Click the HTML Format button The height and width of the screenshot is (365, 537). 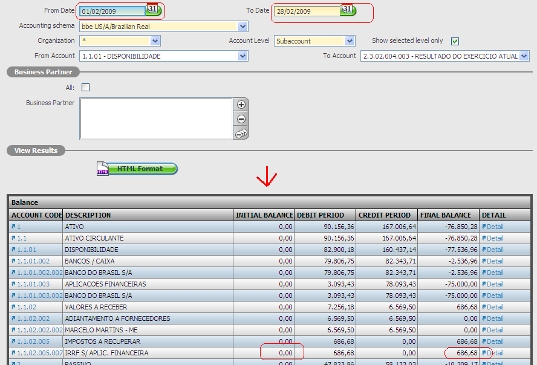[x=138, y=169]
